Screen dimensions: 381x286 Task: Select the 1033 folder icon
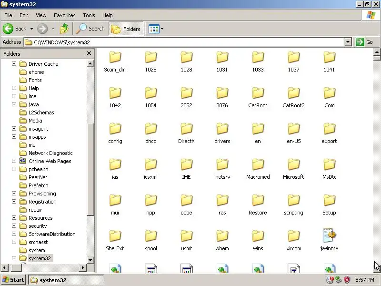click(x=258, y=57)
